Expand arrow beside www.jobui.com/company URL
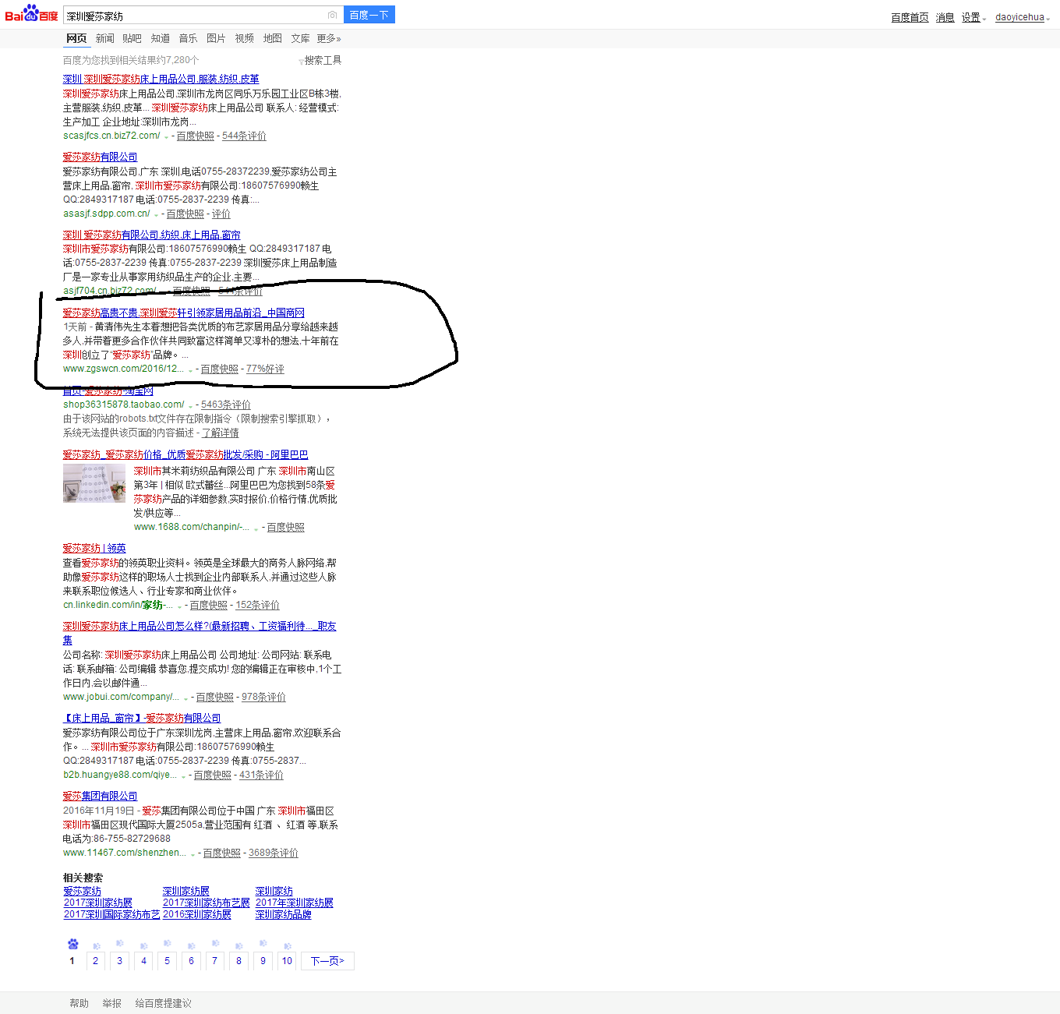This screenshot has width=1060, height=1014. click(x=185, y=699)
